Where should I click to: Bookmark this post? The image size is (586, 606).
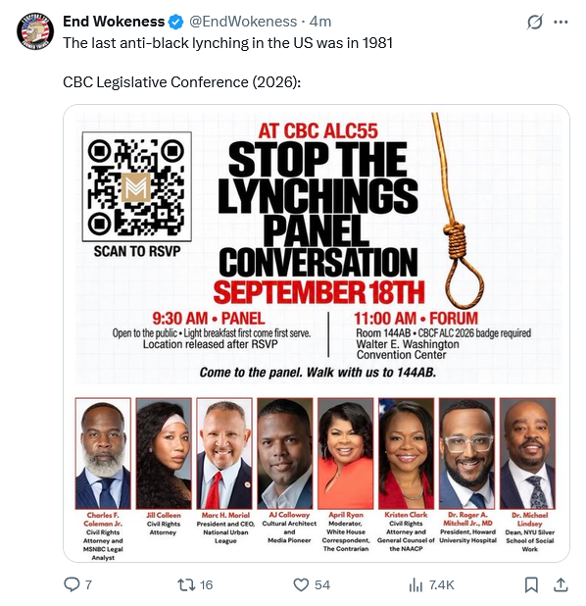(531, 584)
